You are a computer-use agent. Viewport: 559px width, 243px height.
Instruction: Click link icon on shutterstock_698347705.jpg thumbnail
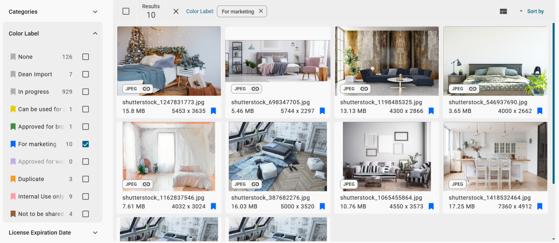point(255,89)
